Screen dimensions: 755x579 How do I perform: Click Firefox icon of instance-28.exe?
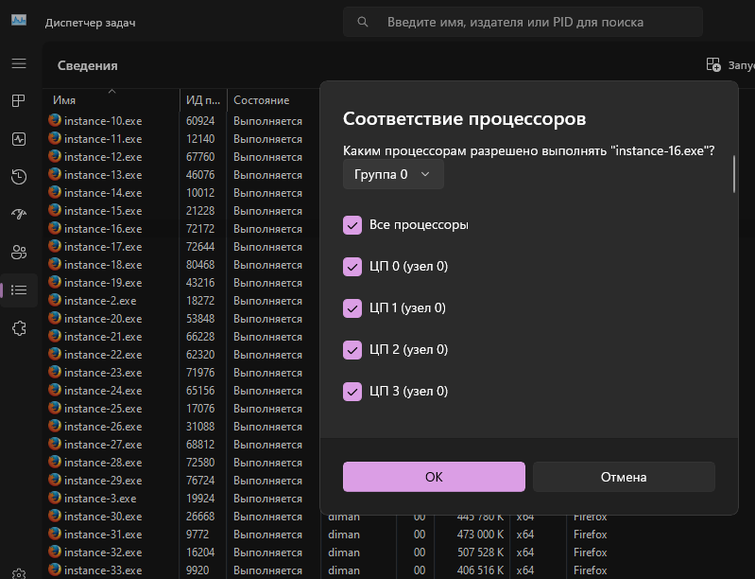tap(55, 462)
